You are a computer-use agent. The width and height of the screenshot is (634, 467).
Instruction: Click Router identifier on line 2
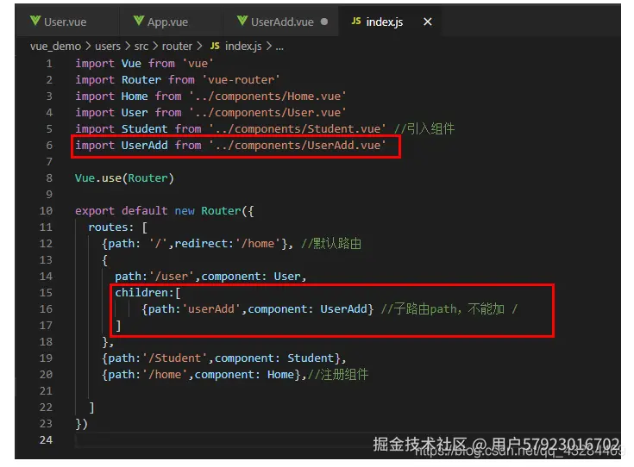141,80
